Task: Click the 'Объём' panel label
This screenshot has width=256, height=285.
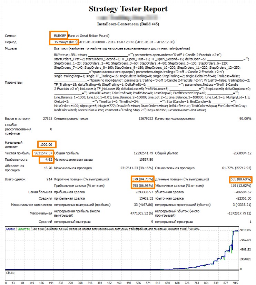Action: click(10, 273)
